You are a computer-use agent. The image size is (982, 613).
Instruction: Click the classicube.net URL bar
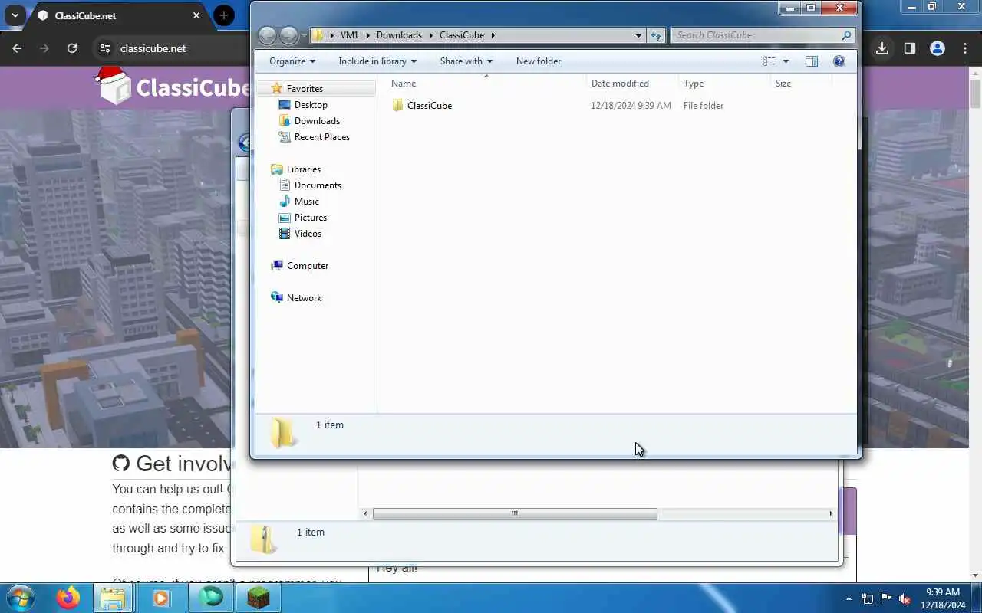(153, 48)
